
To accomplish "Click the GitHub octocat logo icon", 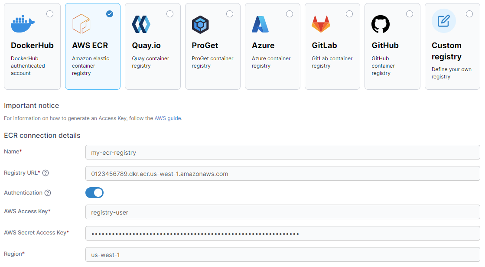I will (381, 24).
